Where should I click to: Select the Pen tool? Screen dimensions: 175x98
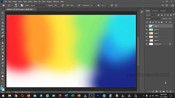(x=2, y=63)
